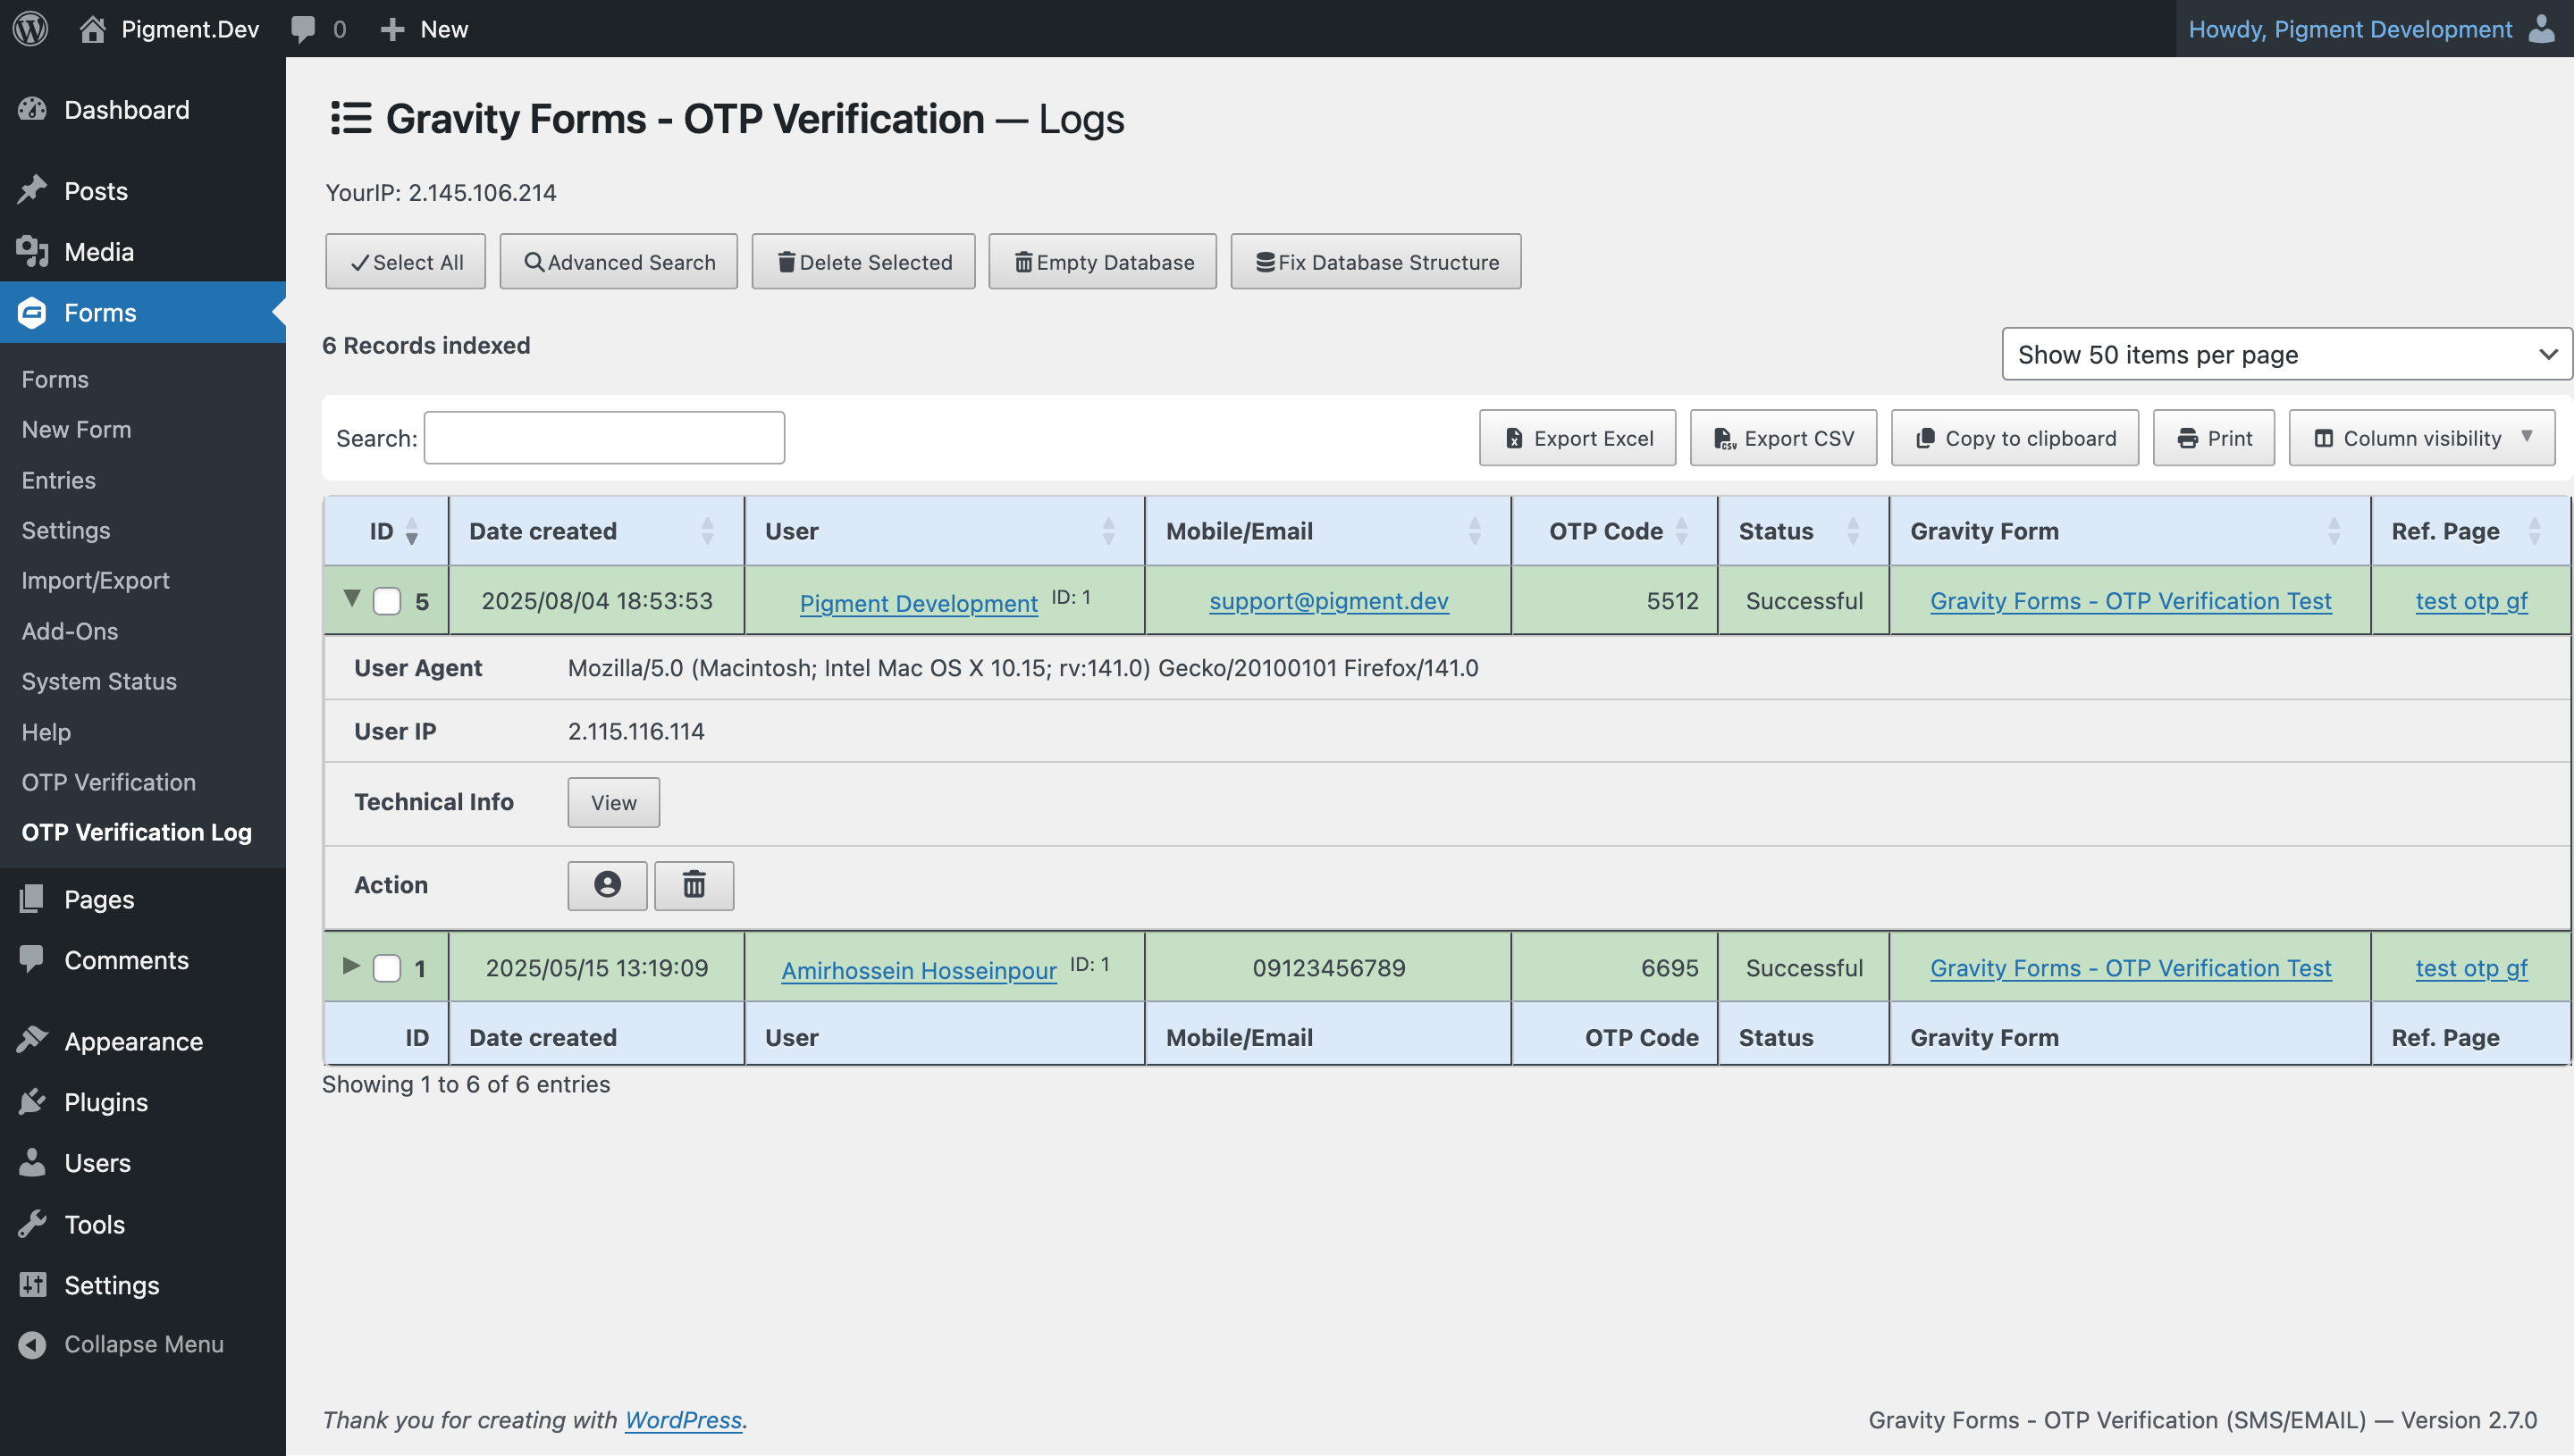This screenshot has height=1456, width=2574.
Task: Open support@pigment.dev email link
Action: (1328, 601)
